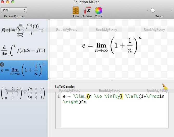The height and width of the screenshot is (137, 174).
Task: Select the integral derivative equation in sidebar
Action: point(23,50)
